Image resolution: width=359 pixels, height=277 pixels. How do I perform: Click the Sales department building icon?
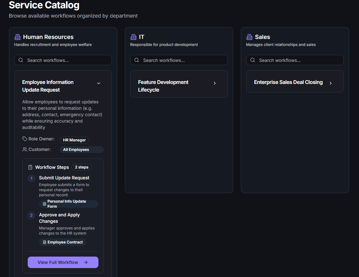249,37
